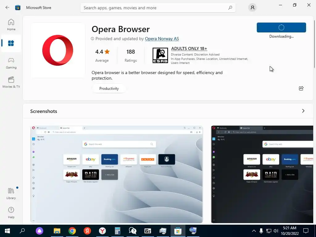Click the microphone tray icon
The image size is (316, 237).
point(261,231)
